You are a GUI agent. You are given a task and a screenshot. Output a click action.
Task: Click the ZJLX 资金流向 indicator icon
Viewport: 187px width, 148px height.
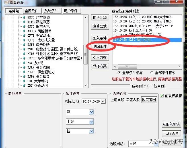pos(24,67)
